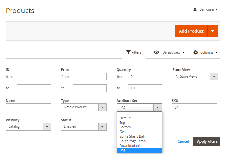The image size is (225, 158).
Task: Pick Sprite Stasis Ball attribute set
Action: [x=132, y=136]
